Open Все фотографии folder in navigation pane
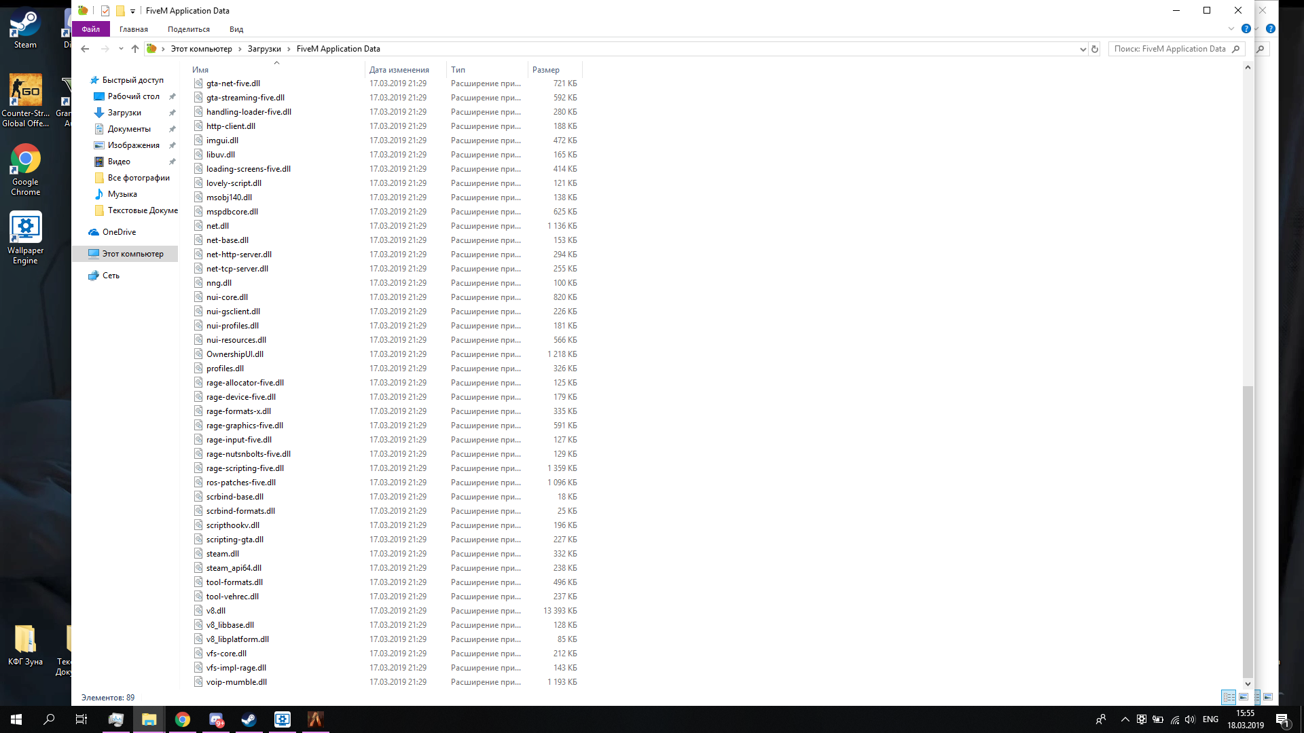This screenshot has width=1304, height=733. point(139,178)
